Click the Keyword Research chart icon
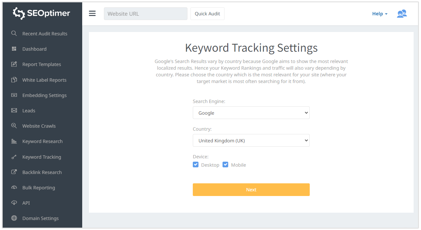Image resolution: width=421 pixels, height=230 pixels. point(14,141)
